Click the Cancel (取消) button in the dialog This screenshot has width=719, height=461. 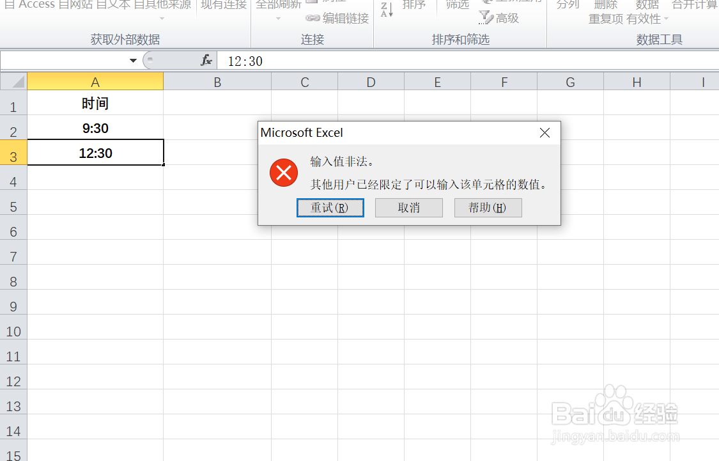pos(408,208)
